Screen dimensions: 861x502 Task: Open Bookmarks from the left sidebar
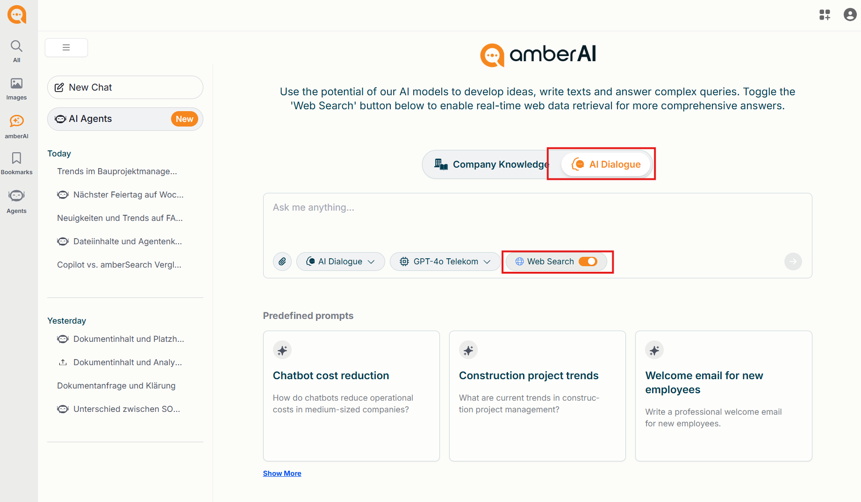click(16, 159)
